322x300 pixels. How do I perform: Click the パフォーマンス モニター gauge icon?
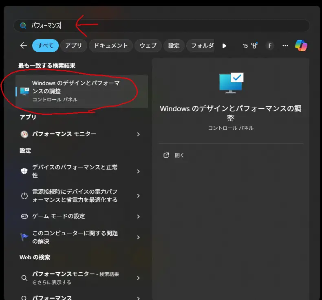point(24,134)
